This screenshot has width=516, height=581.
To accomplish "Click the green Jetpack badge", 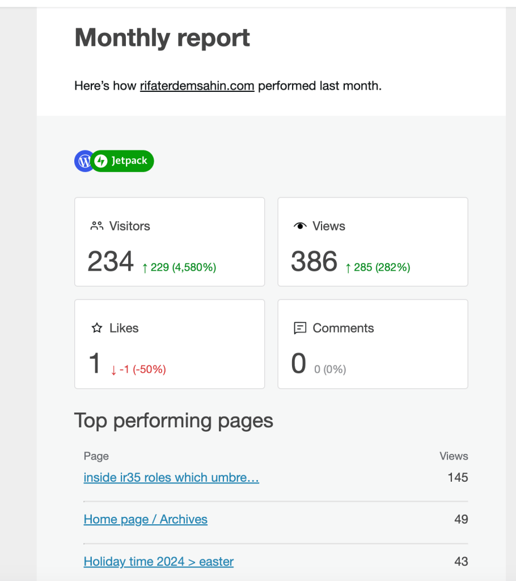I will [x=122, y=161].
